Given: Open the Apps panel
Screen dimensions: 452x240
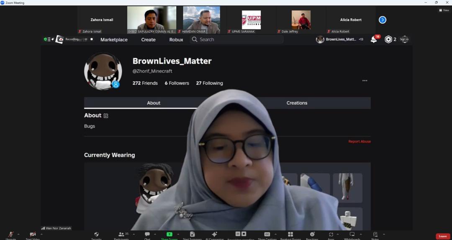Looking at the screenshot, I should tap(331, 235).
